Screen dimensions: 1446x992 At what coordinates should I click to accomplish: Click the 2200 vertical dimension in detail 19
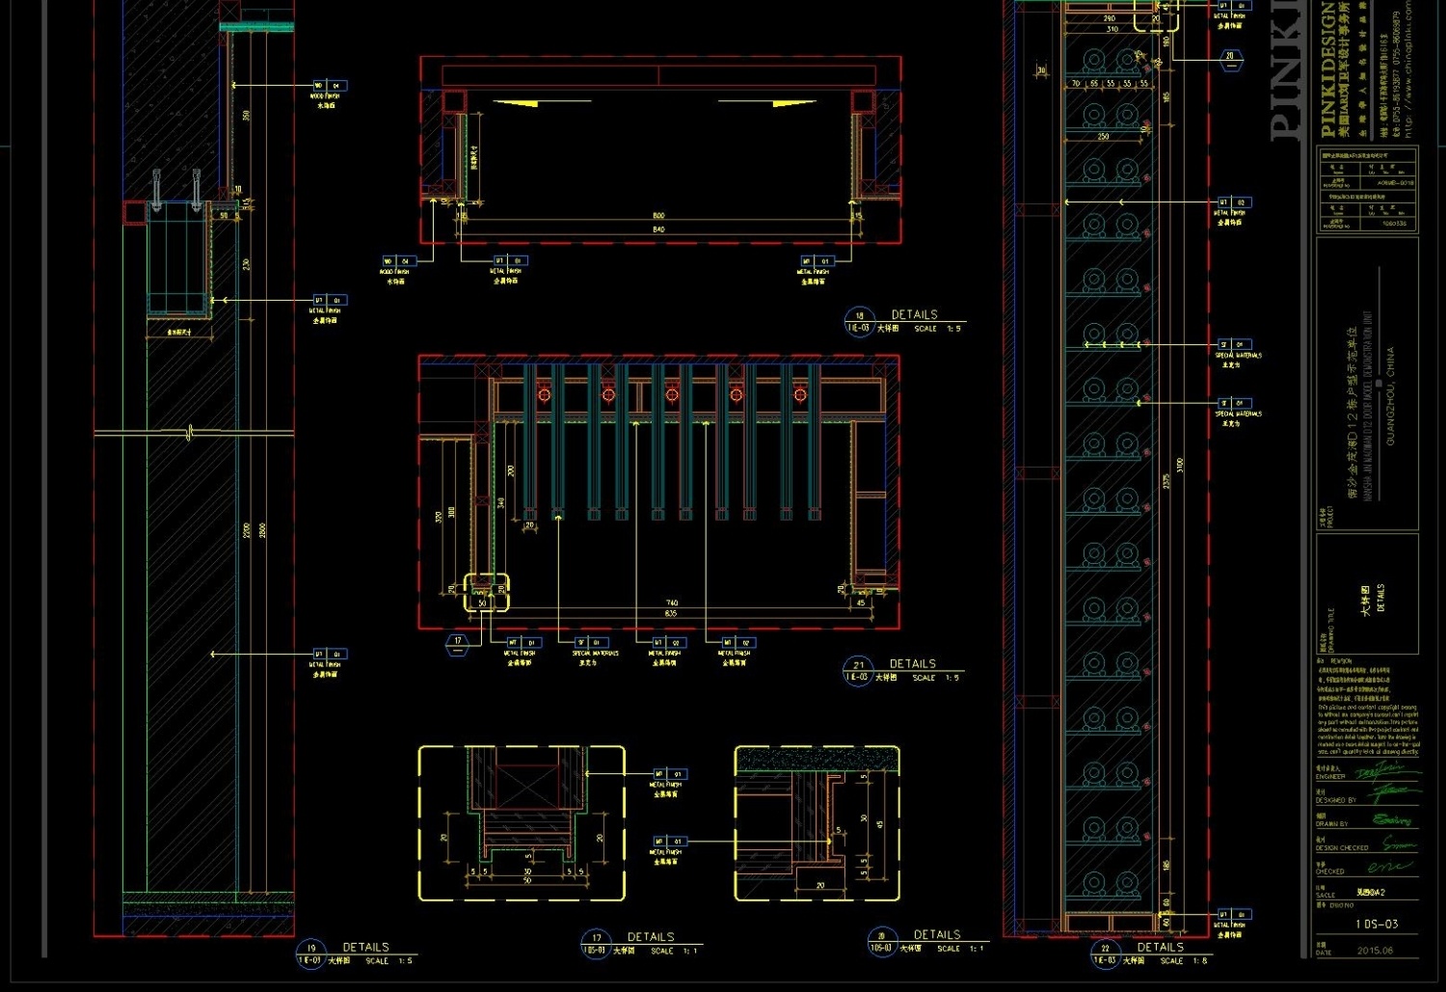(246, 530)
